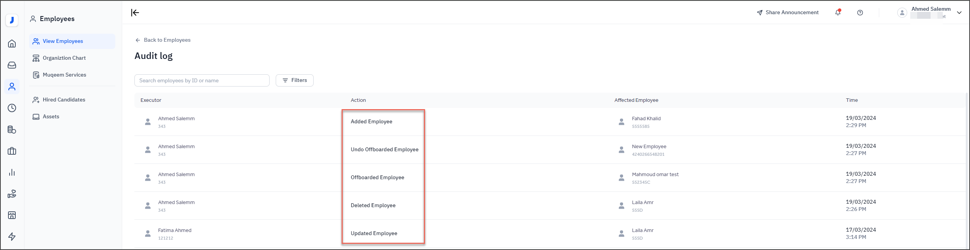Expand the Ahmed Salemm profile dropdown
970x250 pixels.
[959, 13]
